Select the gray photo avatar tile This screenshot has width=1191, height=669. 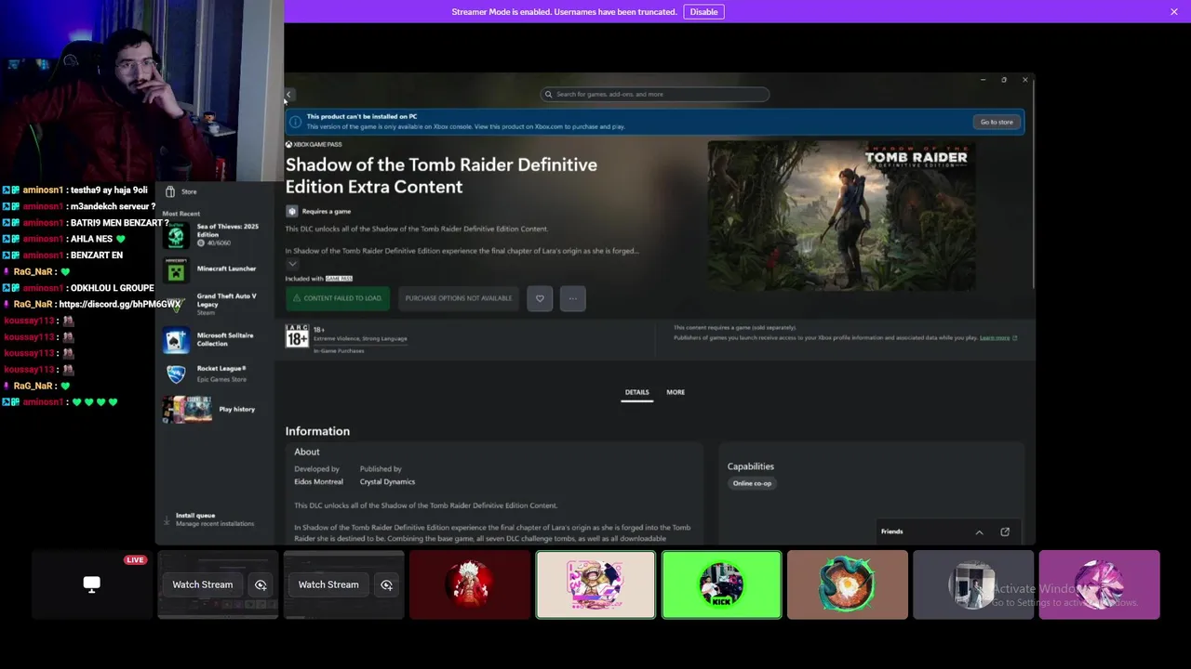click(x=973, y=584)
